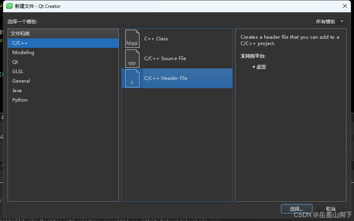Click the cpp file icon for Source File
Screen dimensions: 354x221
pyautogui.click(x=132, y=59)
